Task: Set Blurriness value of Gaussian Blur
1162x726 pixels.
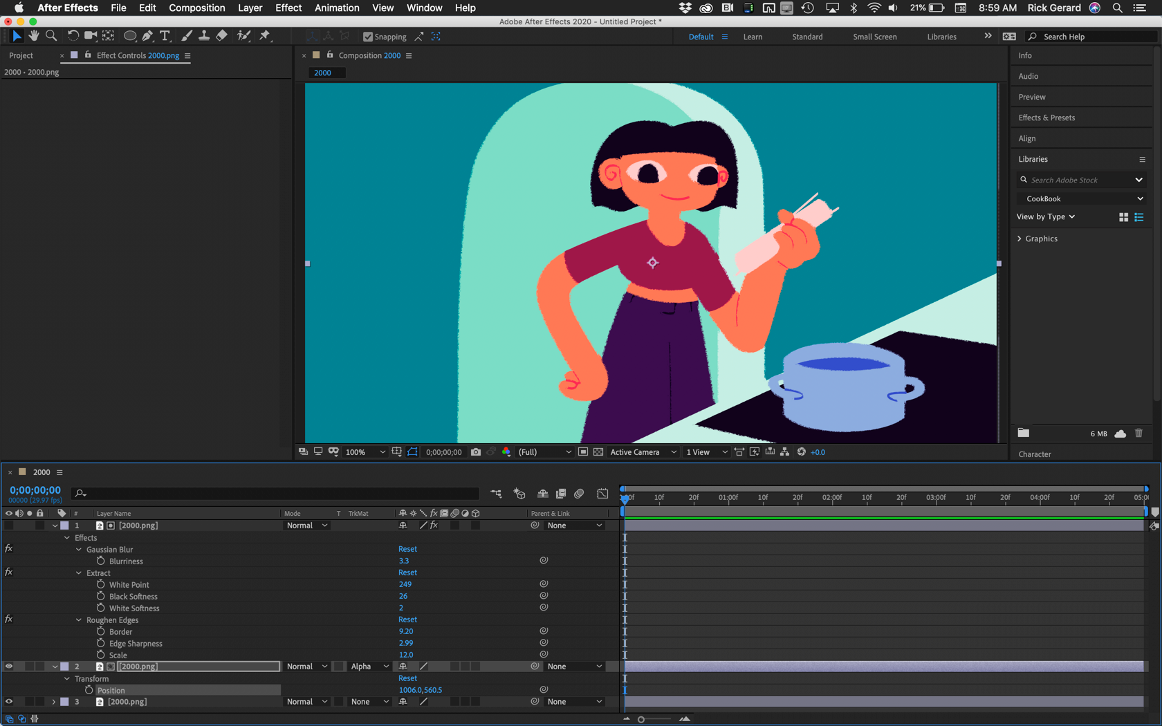Action: pyautogui.click(x=403, y=561)
